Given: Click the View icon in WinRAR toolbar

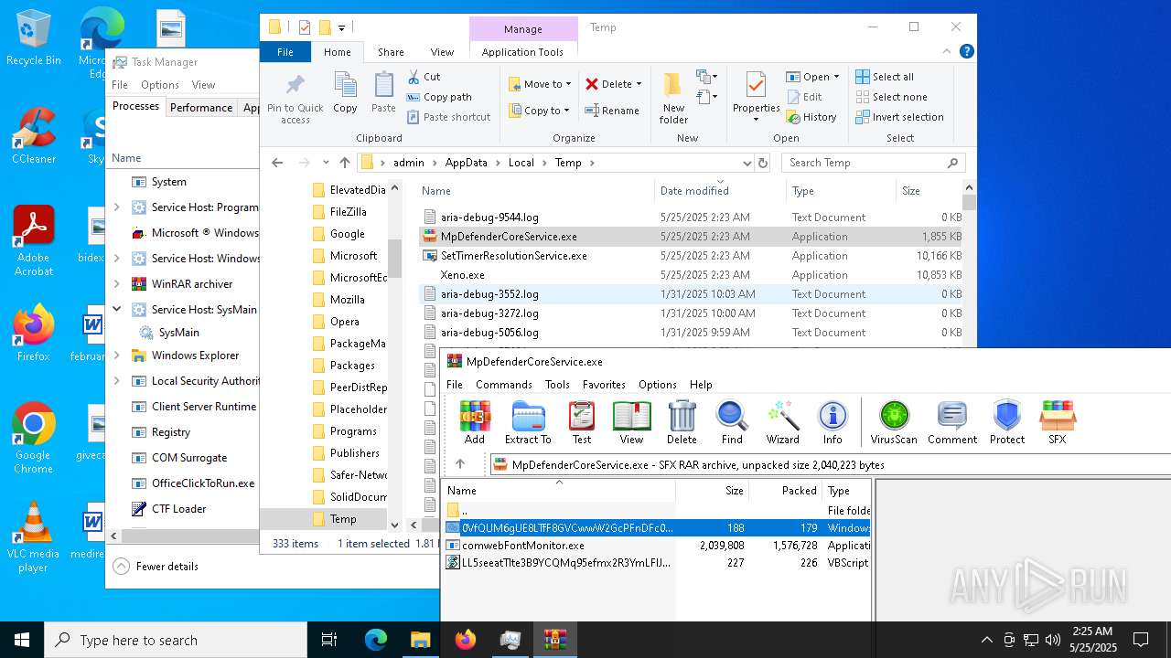Looking at the screenshot, I should pos(631,423).
